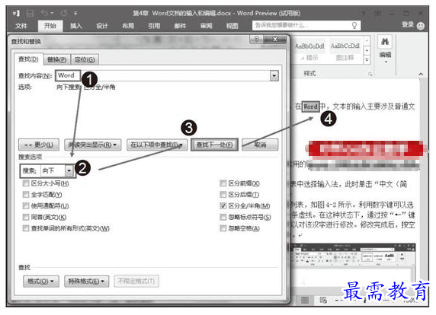Click the 不限定格式(T) button

pyautogui.click(x=136, y=281)
